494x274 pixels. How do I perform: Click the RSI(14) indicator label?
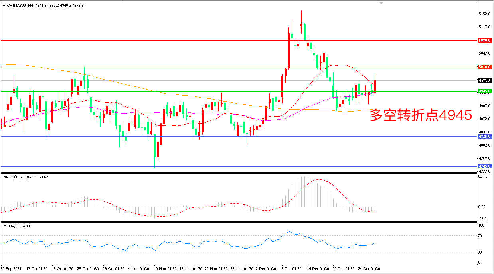(10, 226)
